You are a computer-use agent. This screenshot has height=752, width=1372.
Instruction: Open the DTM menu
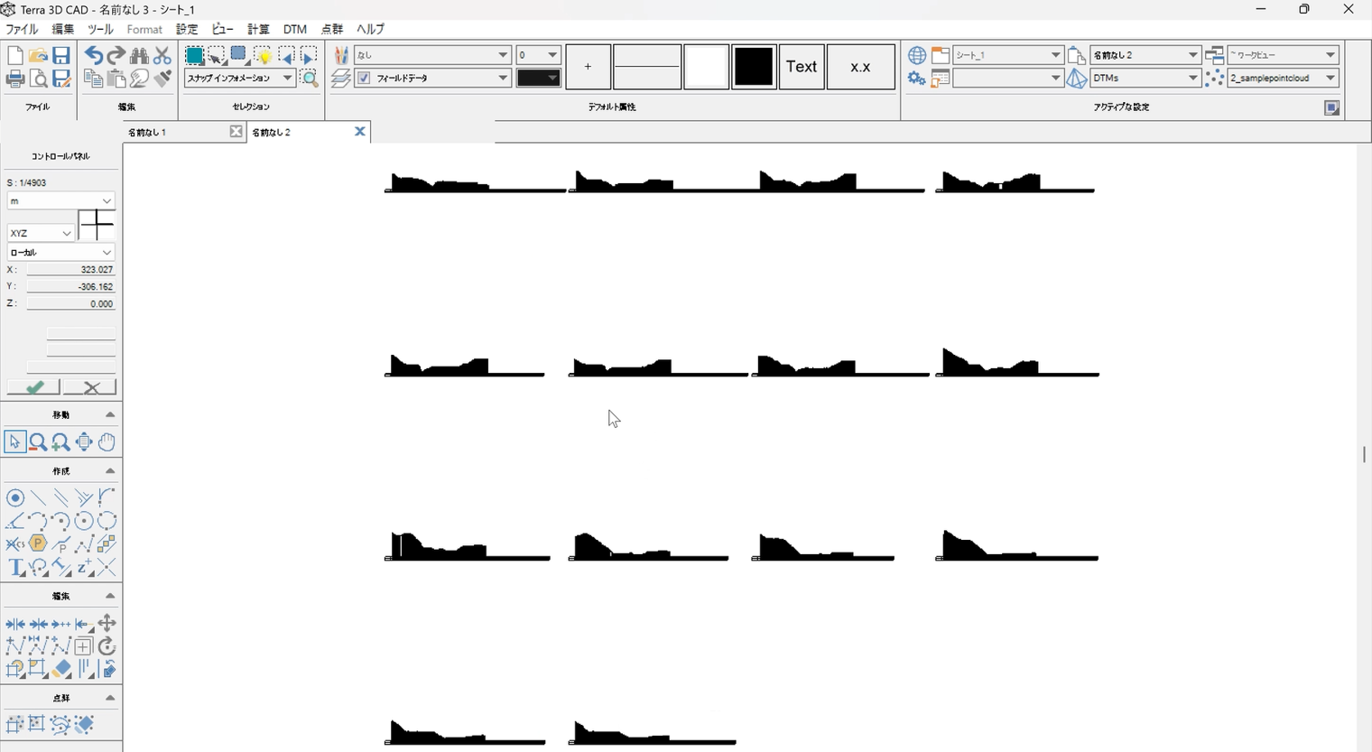point(294,29)
